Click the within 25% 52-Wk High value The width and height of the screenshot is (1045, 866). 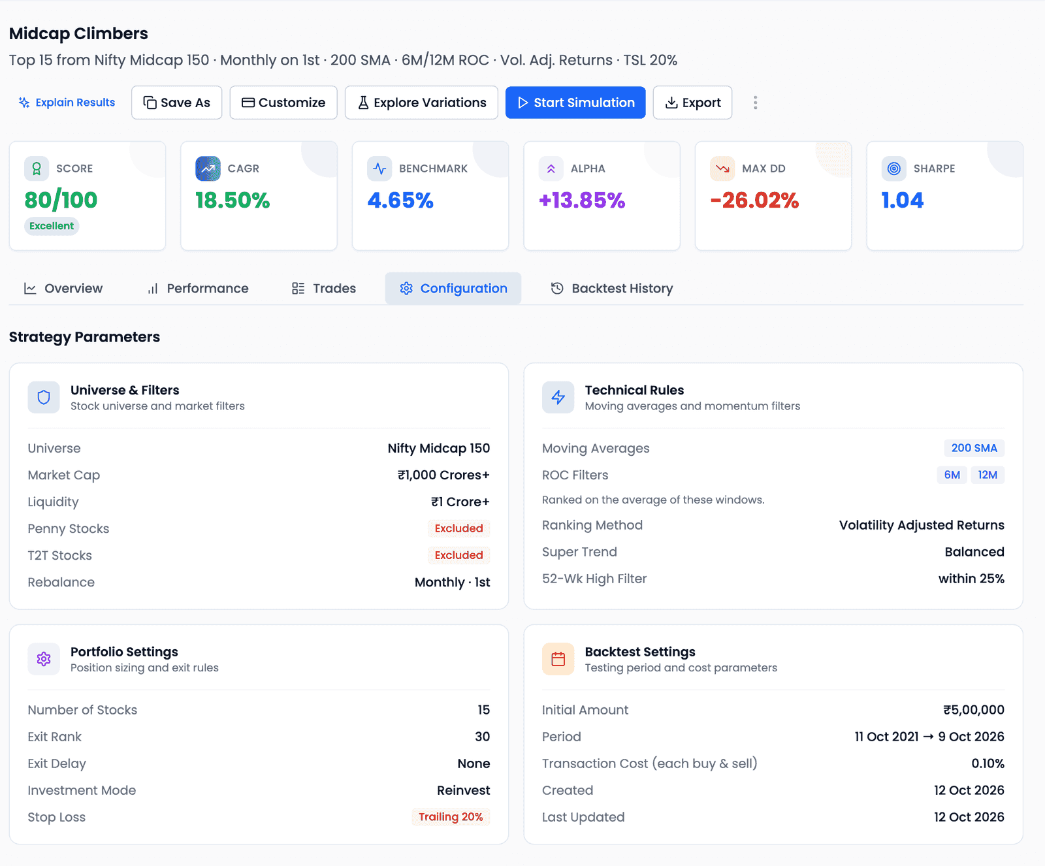971,579
